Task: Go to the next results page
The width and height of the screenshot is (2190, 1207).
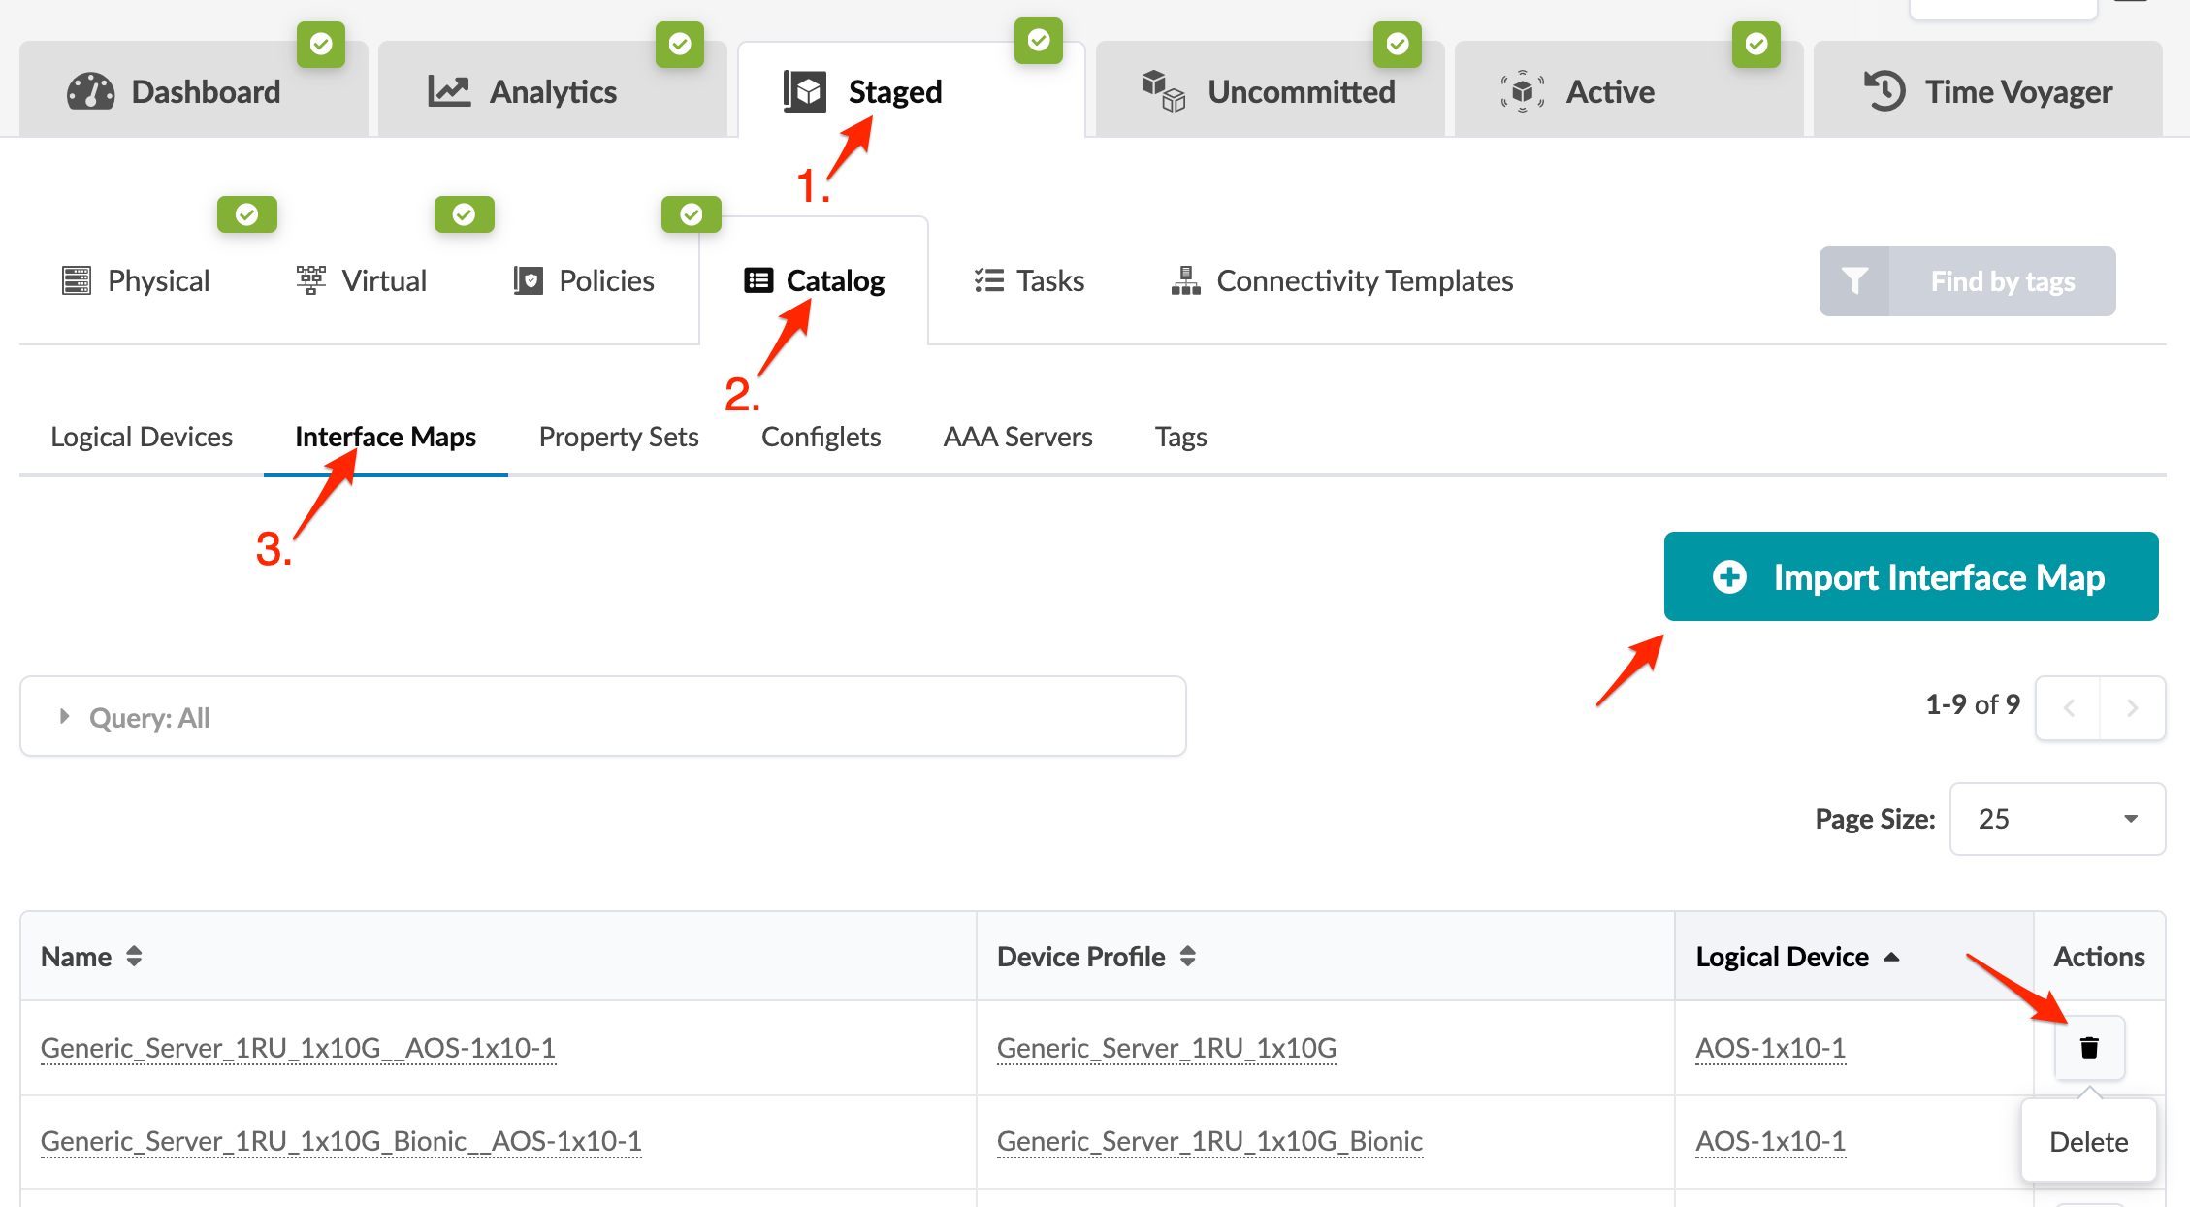Action: click(x=2132, y=708)
